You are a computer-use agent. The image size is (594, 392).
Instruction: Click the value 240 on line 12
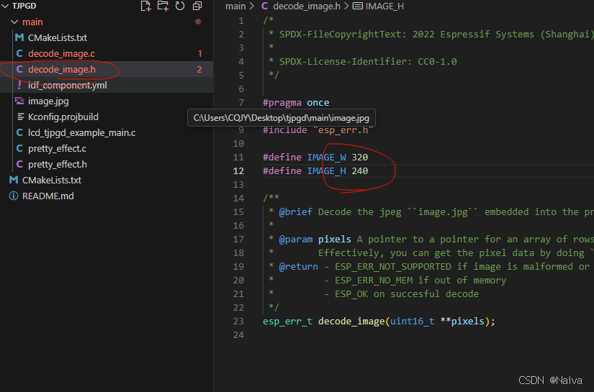[360, 171]
